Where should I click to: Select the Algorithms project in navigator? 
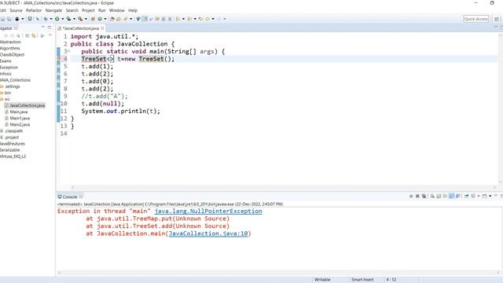pos(9,48)
